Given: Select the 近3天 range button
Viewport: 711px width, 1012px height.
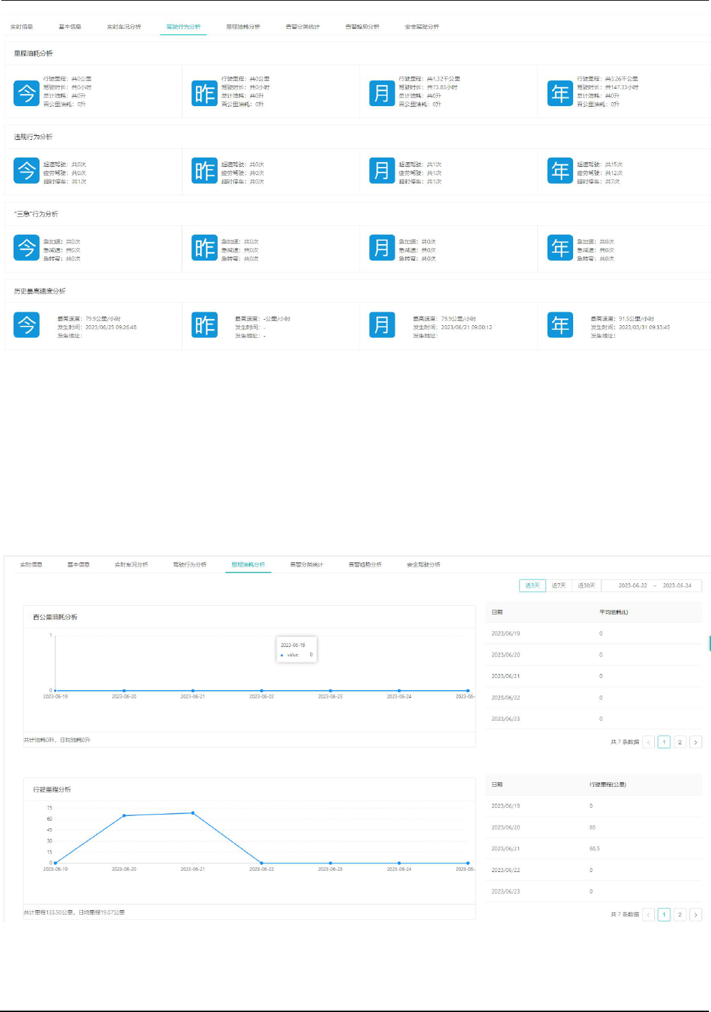Looking at the screenshot, I should 533,585.
